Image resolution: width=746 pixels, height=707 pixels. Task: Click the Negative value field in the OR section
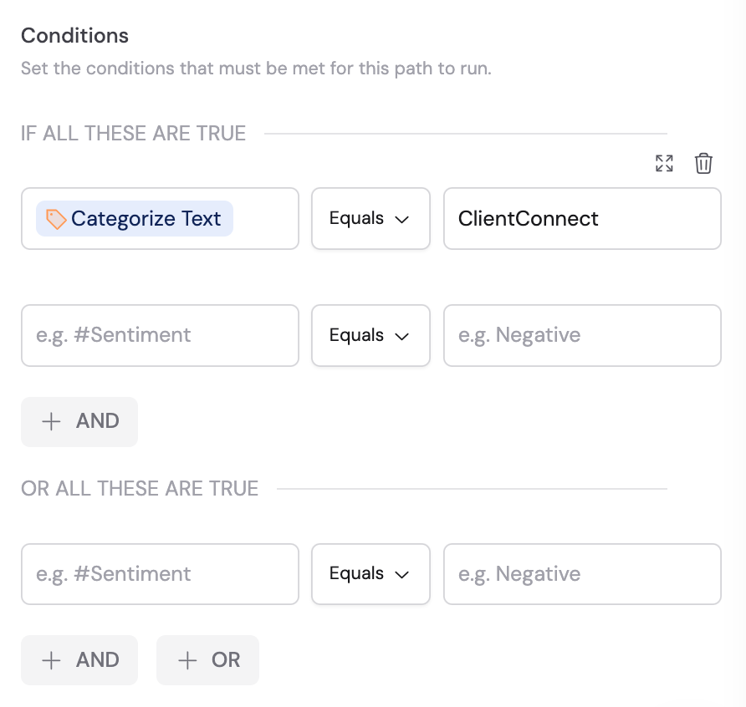pyautogui.click(x=582, y=574)
